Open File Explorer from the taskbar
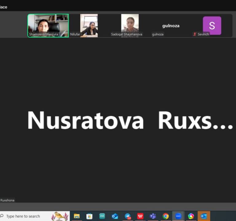This screenshot has height=221, width=236. (77, 216)
